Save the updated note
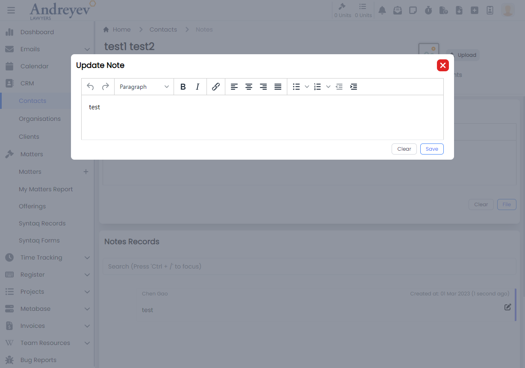This screenshot has width=525, height=368. [x=432, y=149]
